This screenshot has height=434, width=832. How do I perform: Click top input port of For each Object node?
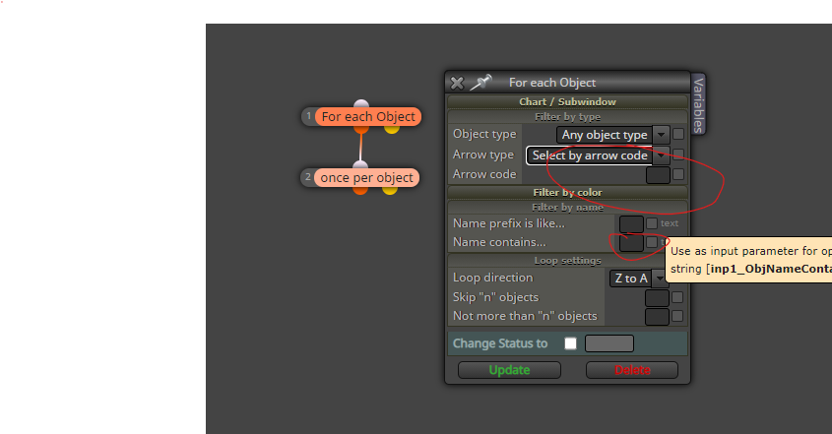361,104
